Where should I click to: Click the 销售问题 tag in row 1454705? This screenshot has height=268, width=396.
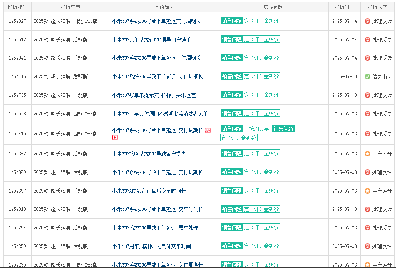click(x=232, y=95)
